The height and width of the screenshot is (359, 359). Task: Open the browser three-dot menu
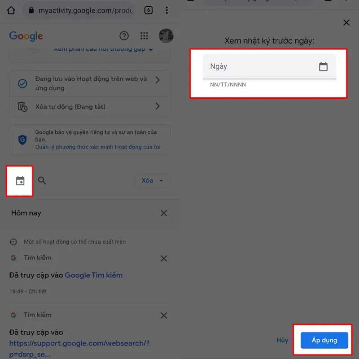click(x=166, y=10)
